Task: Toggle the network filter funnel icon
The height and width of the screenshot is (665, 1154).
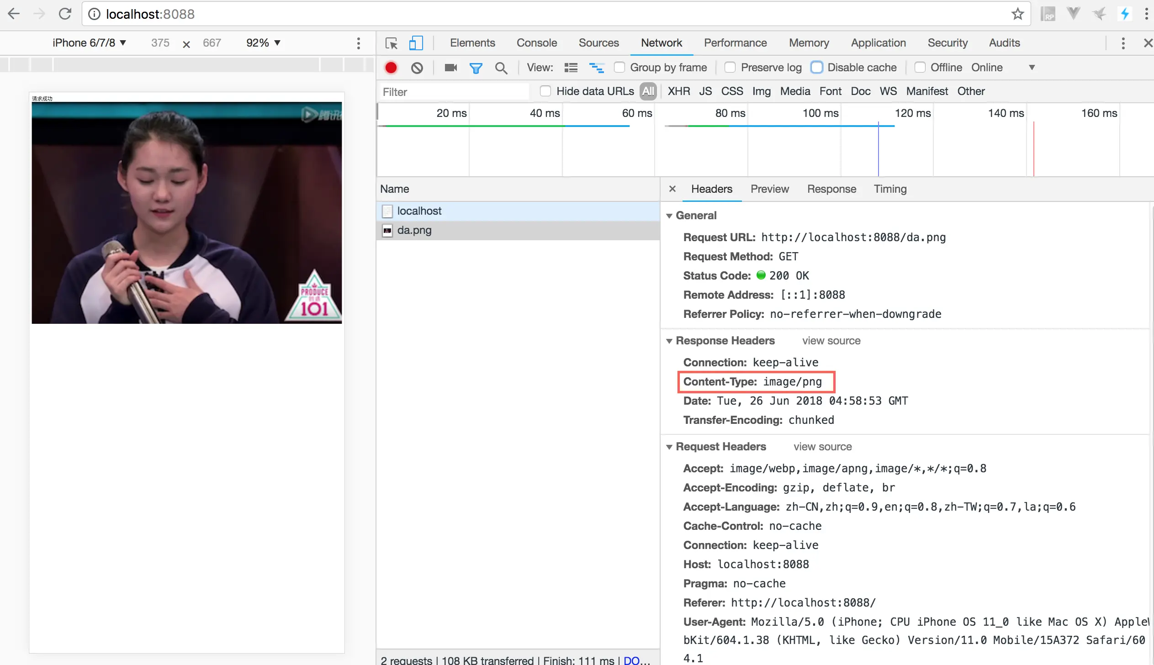Action: coord(476,68)
